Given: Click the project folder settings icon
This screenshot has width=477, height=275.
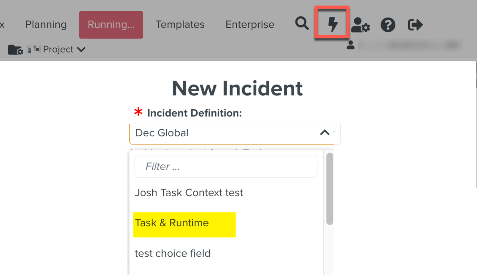Looking at the screenshot, I should point(15,50).
